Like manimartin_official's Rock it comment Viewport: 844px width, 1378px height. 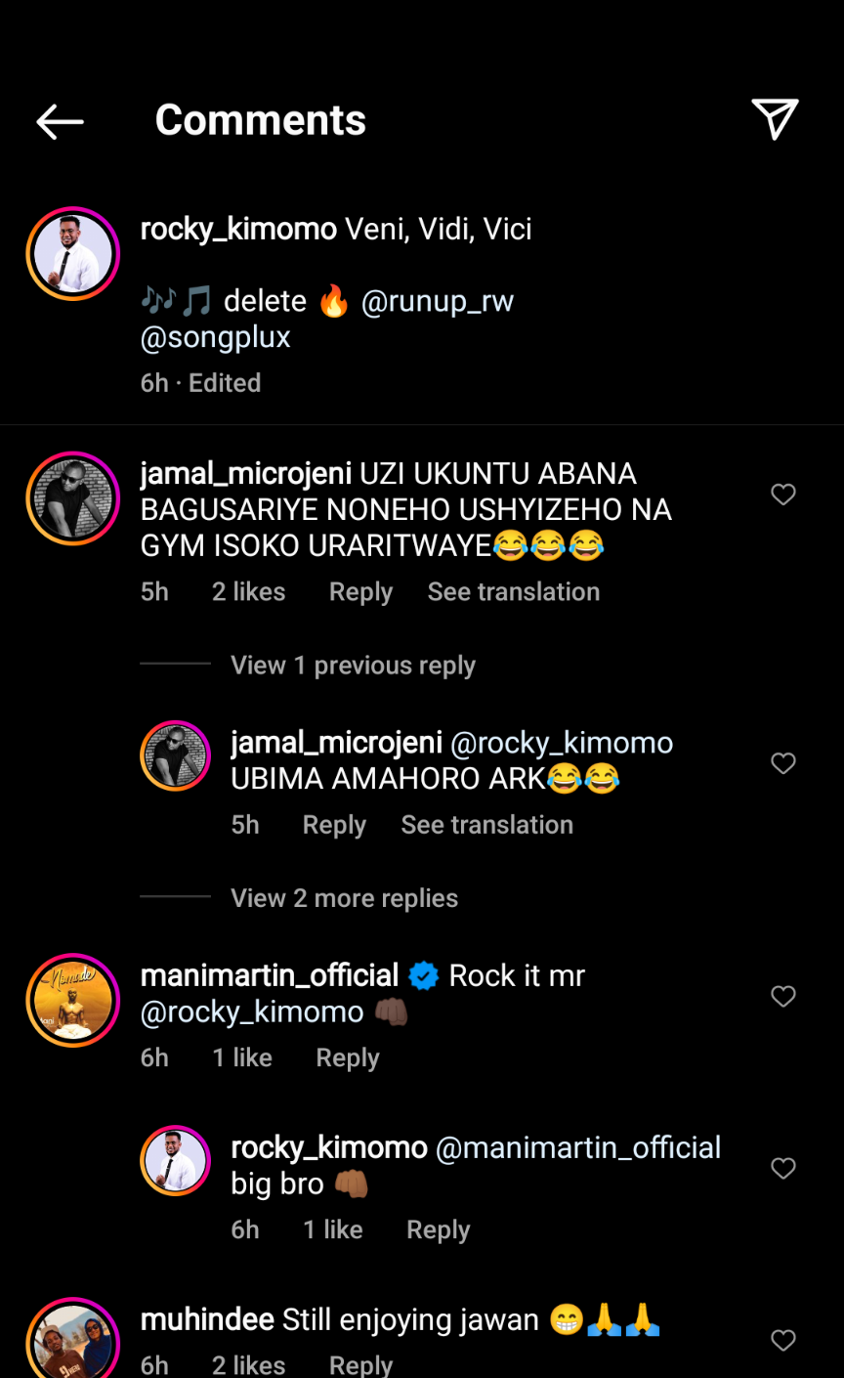[x=783, y=996]
